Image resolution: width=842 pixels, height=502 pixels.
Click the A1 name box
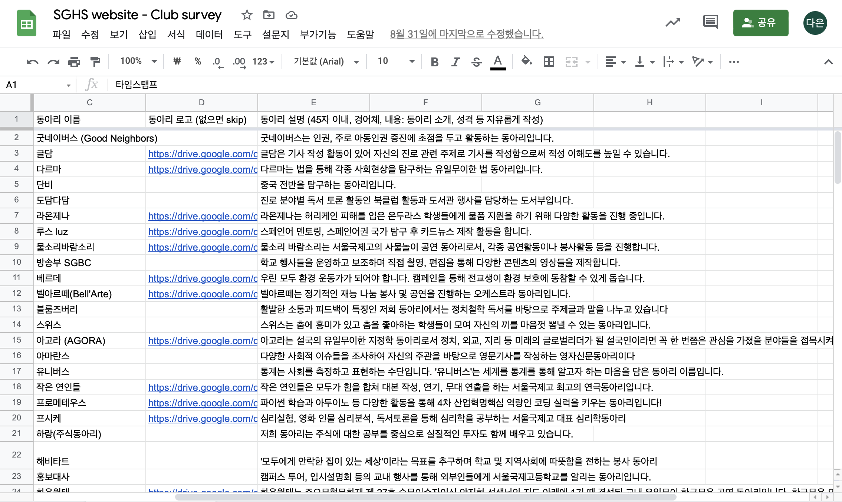pos(37,85)
